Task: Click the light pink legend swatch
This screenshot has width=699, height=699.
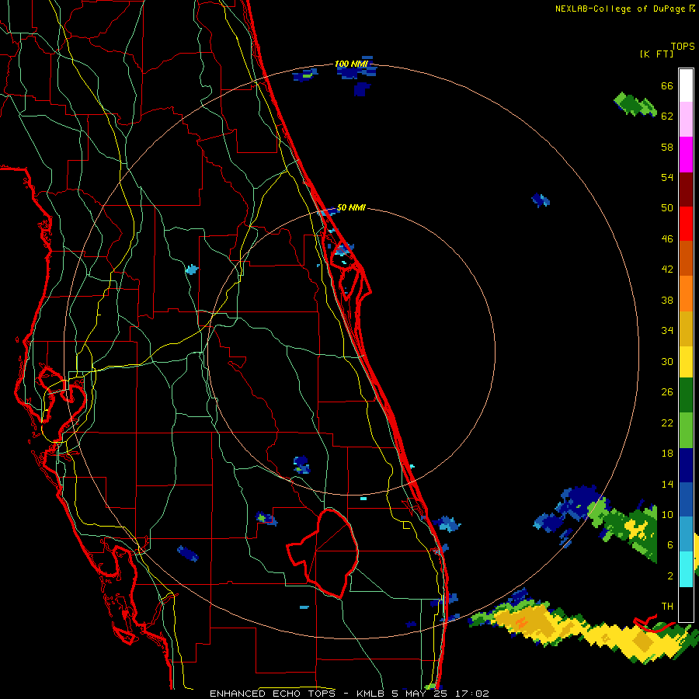Action: [x=686, y=120]
